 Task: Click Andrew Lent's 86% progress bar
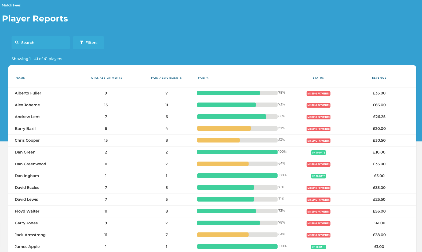[237, 117]
